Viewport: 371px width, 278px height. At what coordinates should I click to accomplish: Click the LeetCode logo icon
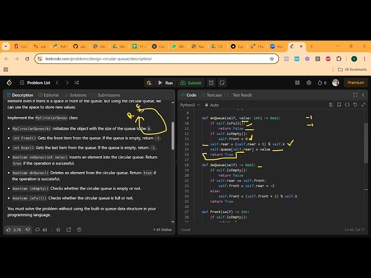click(9, 82)
